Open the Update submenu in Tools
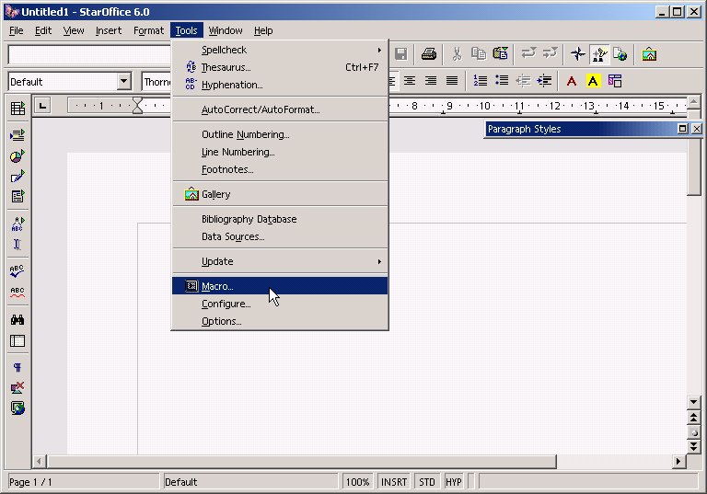The image size is (707, 494). point(280,261)
